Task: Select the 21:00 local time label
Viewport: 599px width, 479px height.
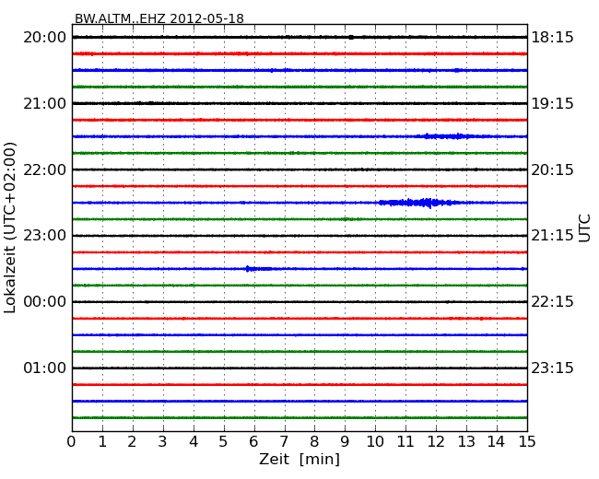Action: [x=45, y=103]
